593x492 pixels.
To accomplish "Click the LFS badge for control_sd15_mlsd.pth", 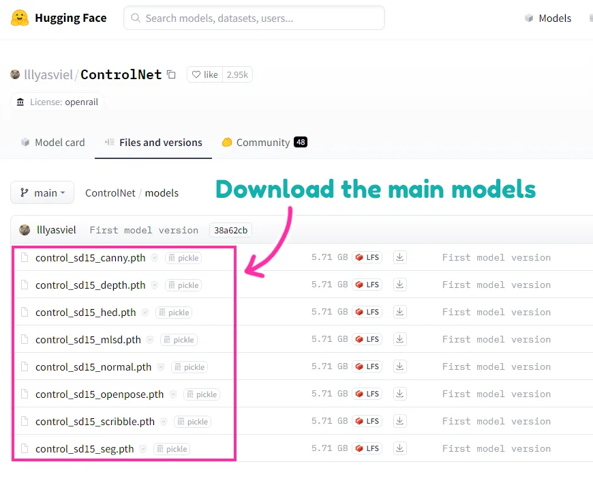I will click(367, 339).
